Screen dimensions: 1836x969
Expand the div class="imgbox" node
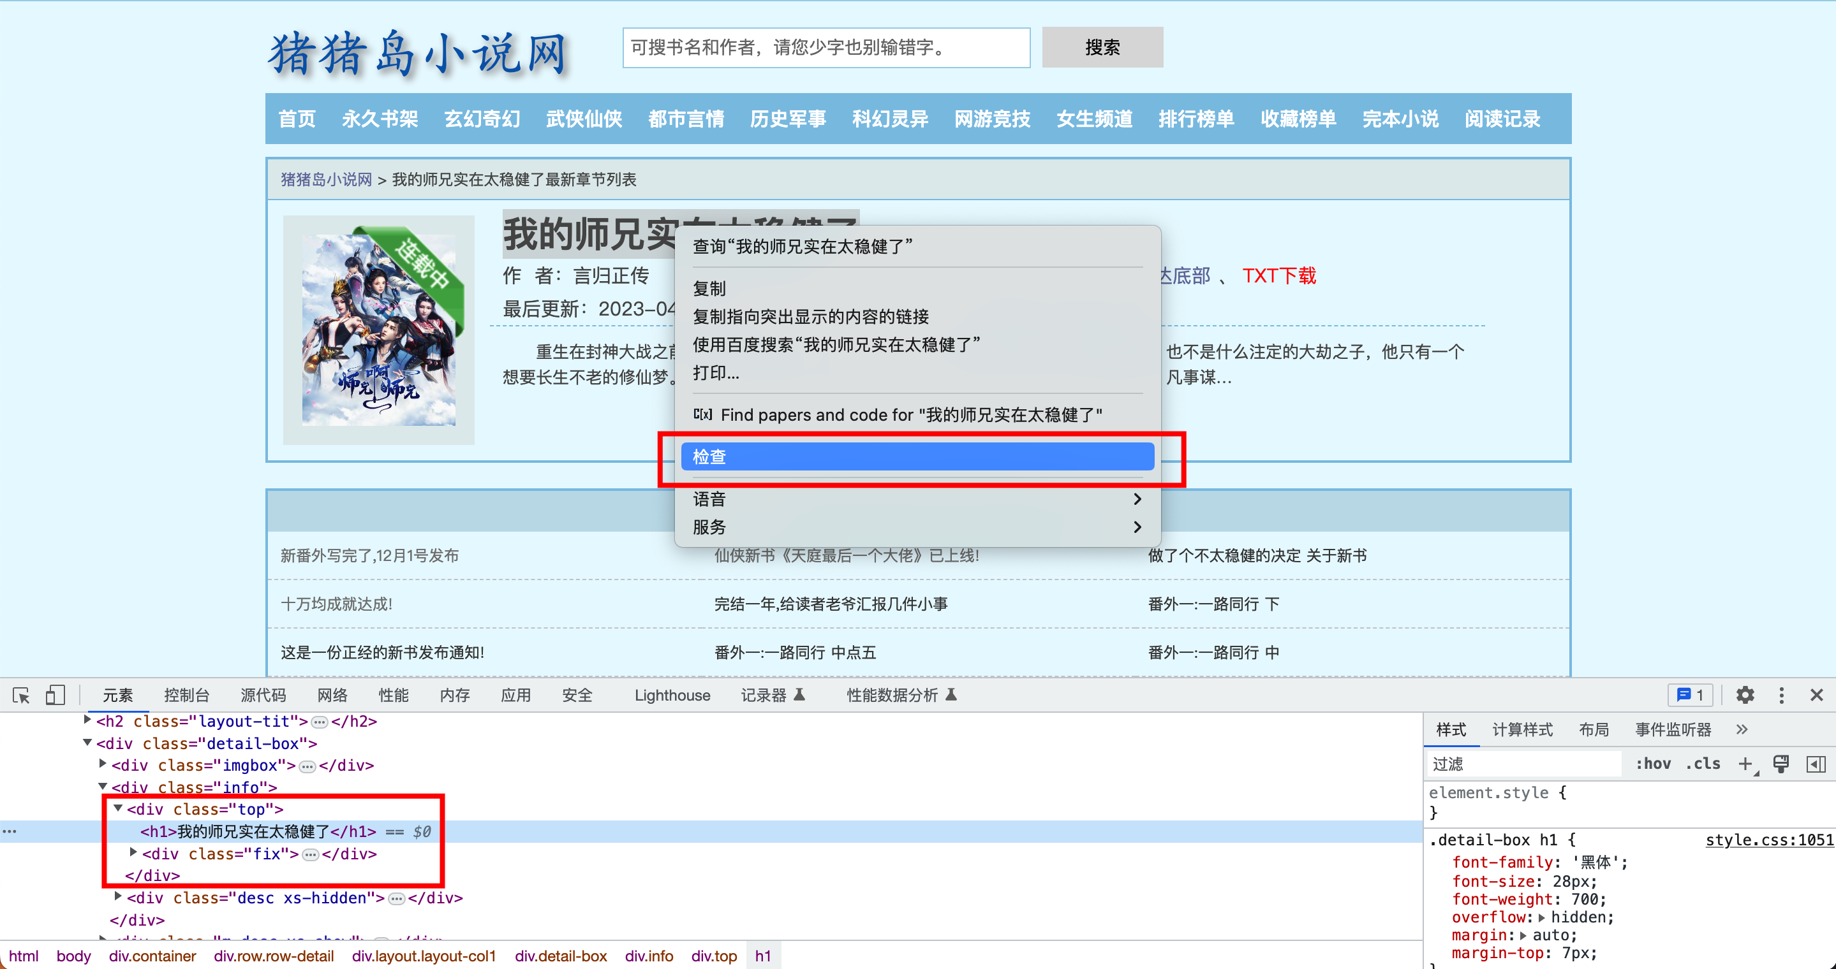pyautogui.click(x=103, y=764)
